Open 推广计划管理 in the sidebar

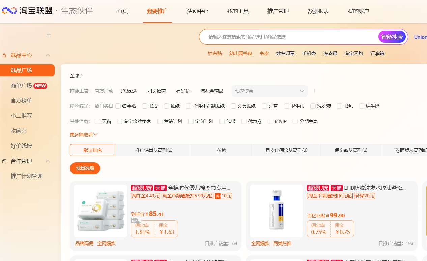pyautogui.click(x=27, y=176)
